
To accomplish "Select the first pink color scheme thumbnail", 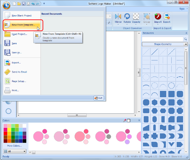I will pos(41,137).
